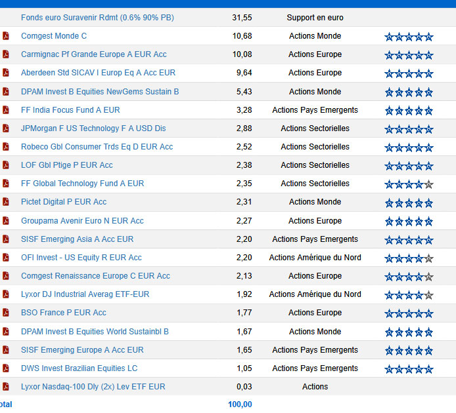The width and height of the screenshot is (456, 413).
Task: Open Robeco Gbl Consumer Trds Eq link
Action: [97, 147]
